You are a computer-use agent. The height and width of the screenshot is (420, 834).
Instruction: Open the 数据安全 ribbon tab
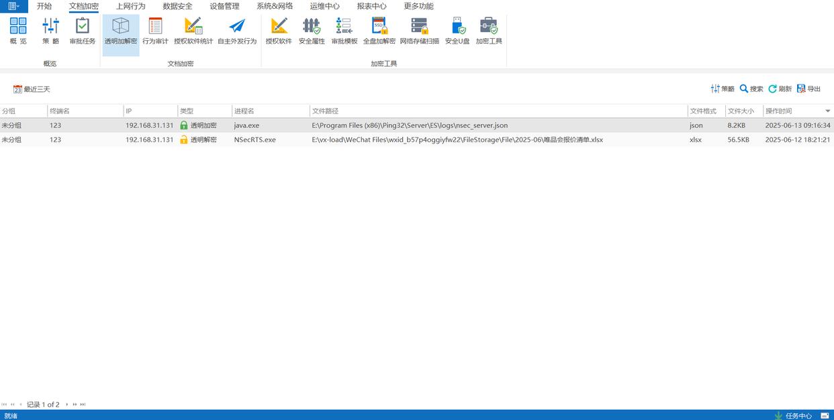pyautogui.click(x=177, y=6)
